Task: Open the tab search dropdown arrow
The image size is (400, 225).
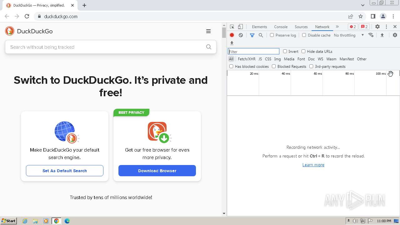Action: (362, 5)
